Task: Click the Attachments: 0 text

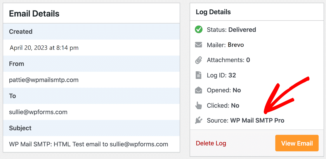Action: 228,60
